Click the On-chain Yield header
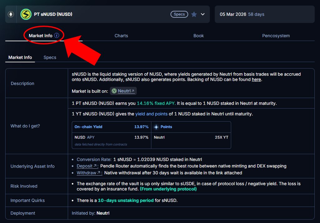 click(x=88, y=127)
